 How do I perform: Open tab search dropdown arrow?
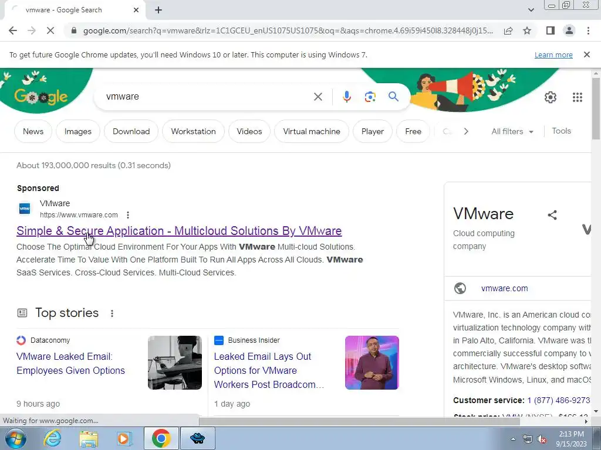coord(531,10)
